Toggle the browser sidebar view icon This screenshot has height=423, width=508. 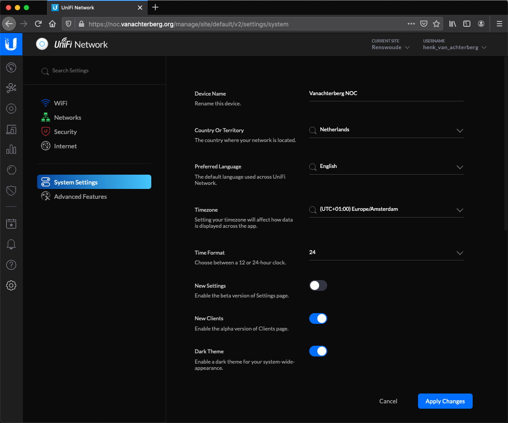pos(467,24)
